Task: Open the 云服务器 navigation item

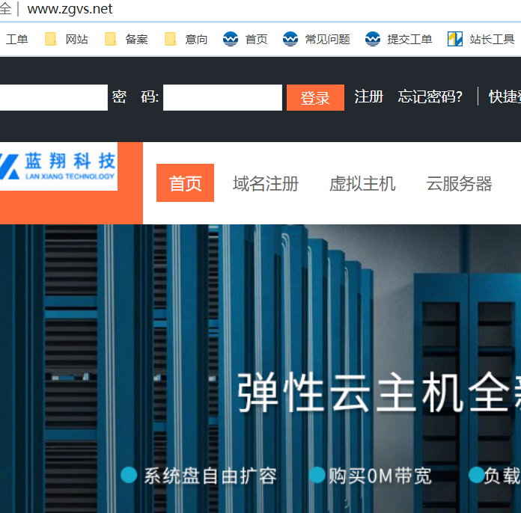Action: pos(459,184)
